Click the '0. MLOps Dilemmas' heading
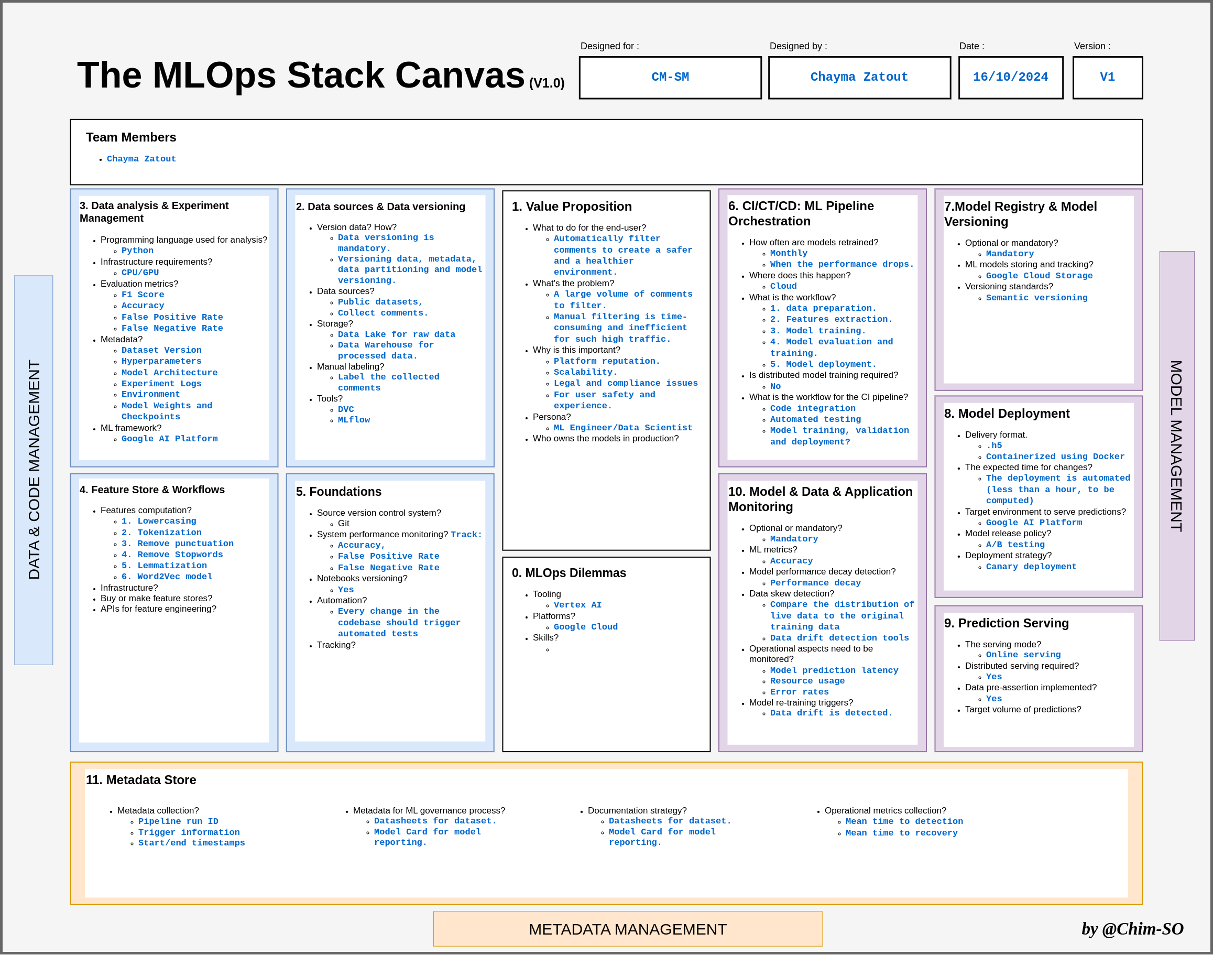 tap(569, 572)
